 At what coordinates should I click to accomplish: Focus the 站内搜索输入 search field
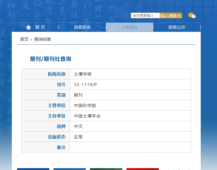pos(145,15)
